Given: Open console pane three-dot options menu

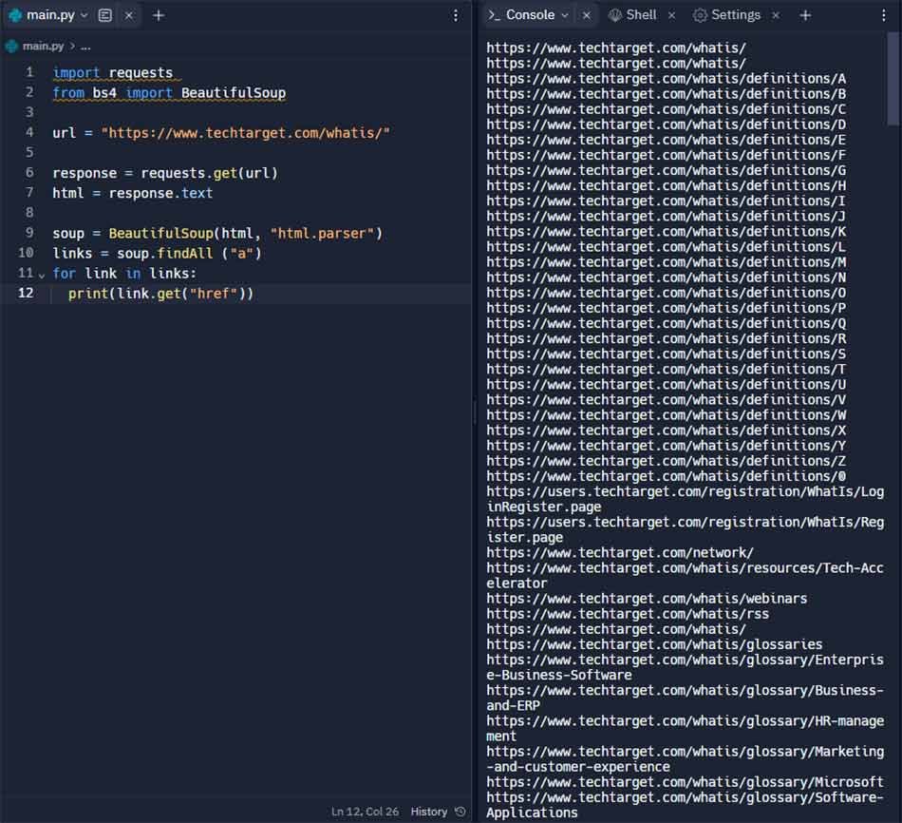Looking at the screenshot, I should (883, 15).
